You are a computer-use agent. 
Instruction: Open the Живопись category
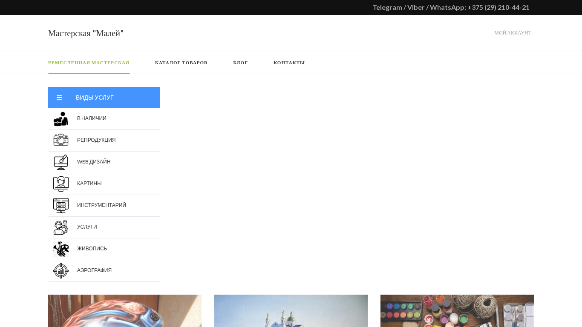(92, 249)
